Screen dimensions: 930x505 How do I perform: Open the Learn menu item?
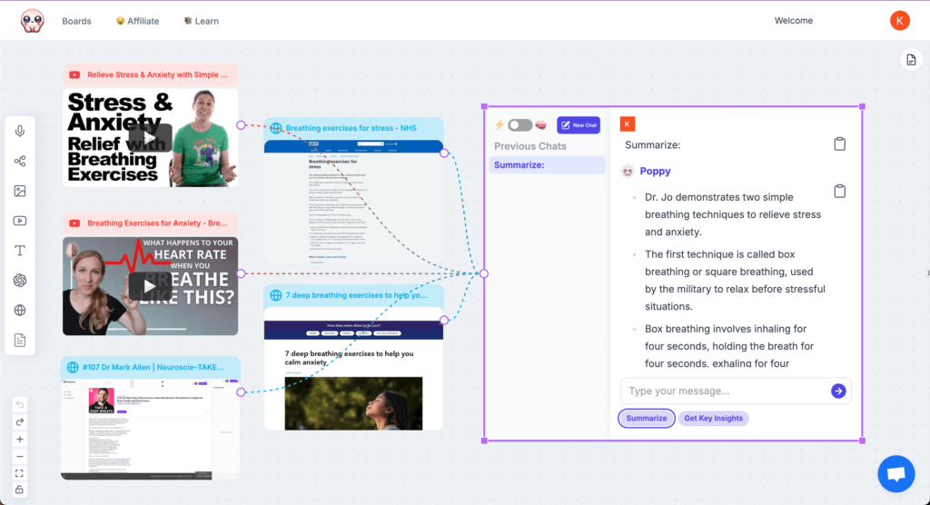click(x=201, y=21)
